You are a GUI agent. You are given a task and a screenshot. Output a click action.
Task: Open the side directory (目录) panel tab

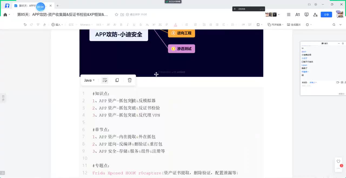3,98
